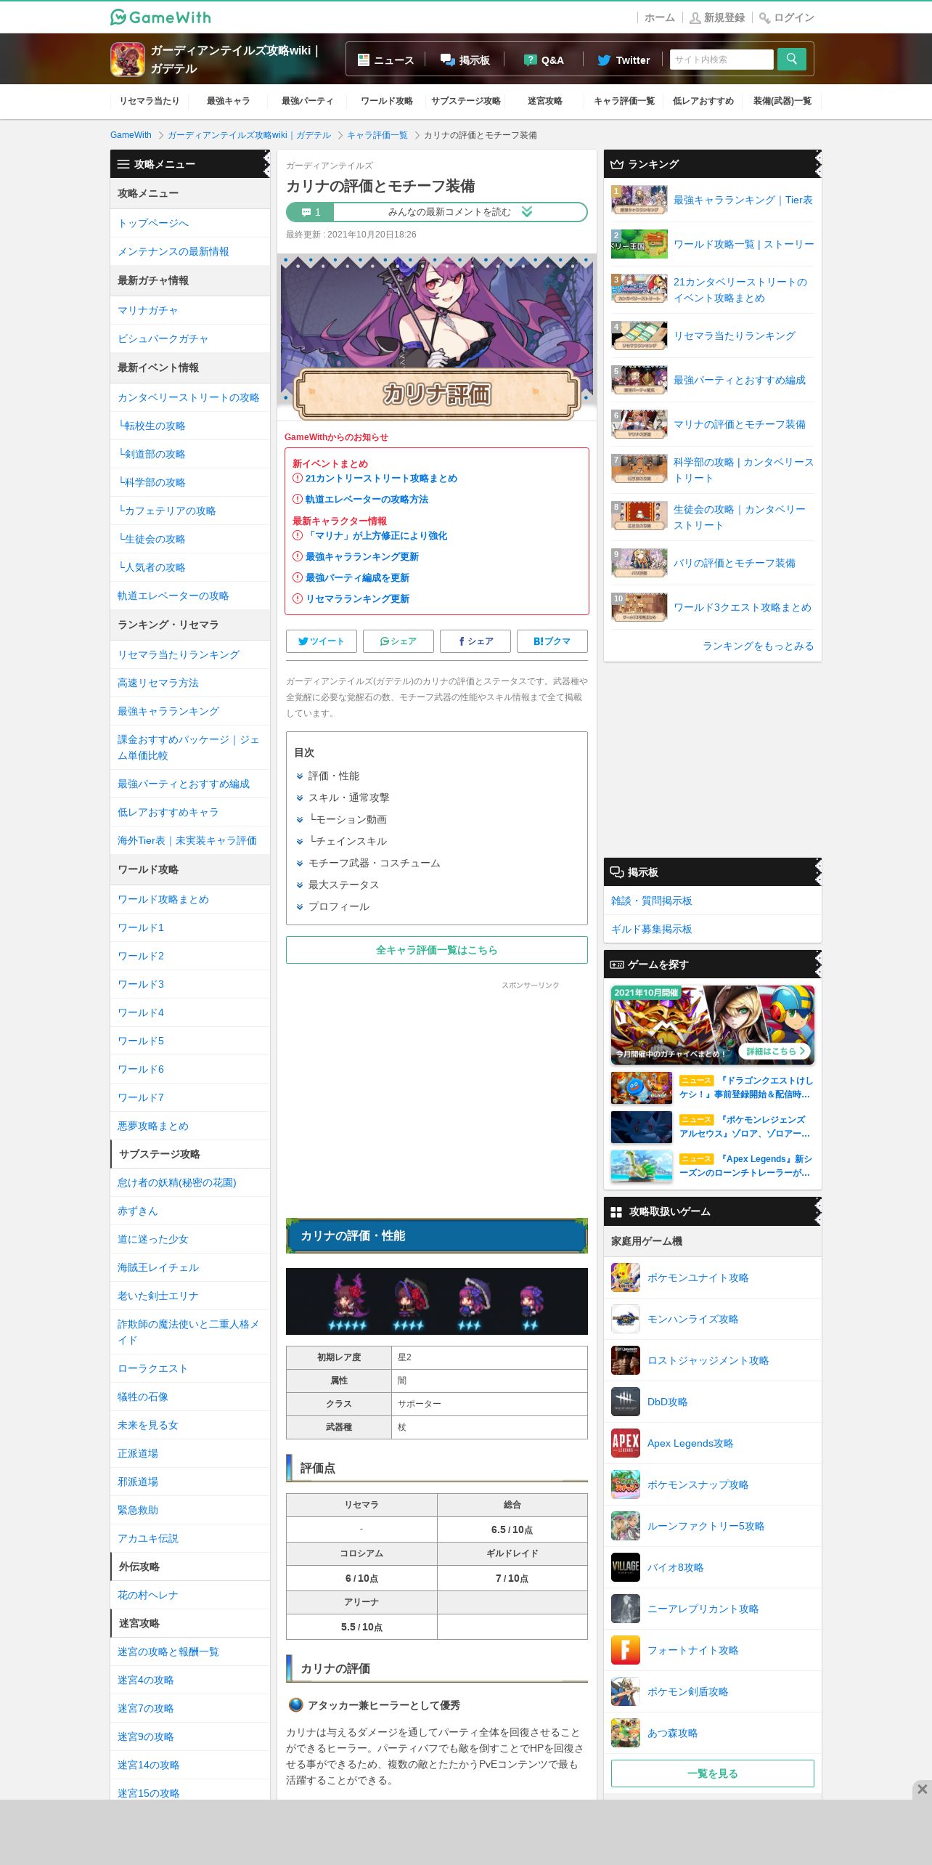932x1865 pixels.
Task: Open ルーンファクトリー5攻略 game icon
Action: 626,1526
